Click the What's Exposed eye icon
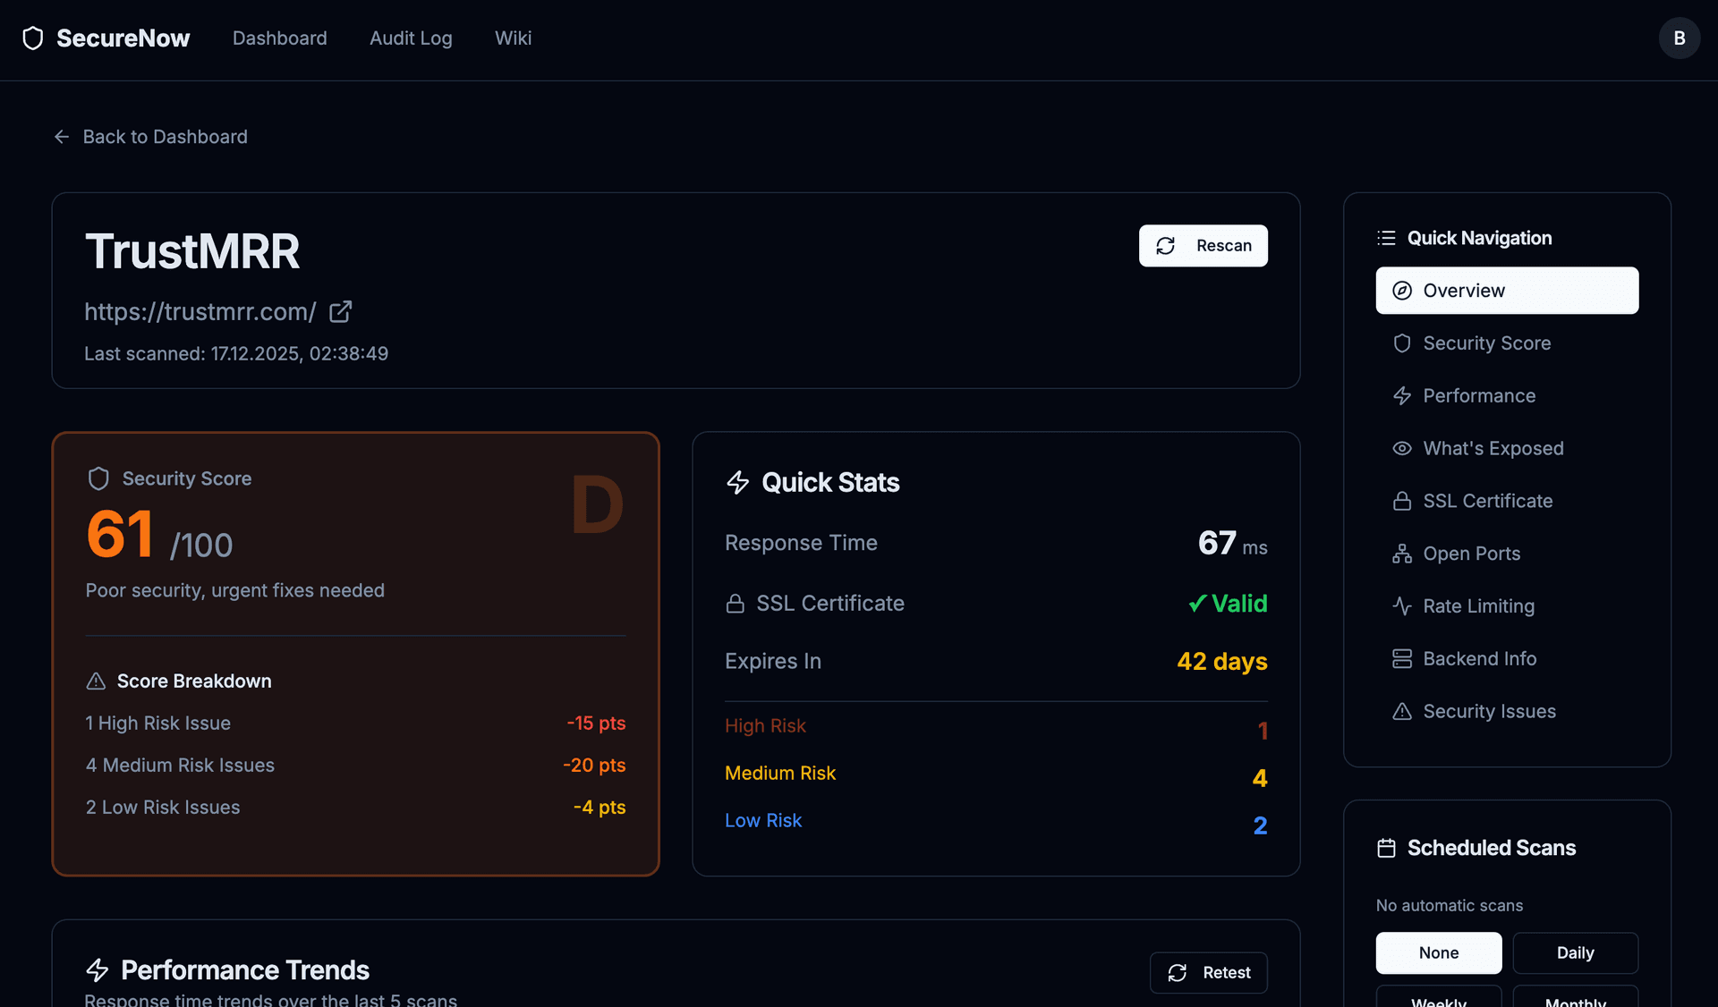 pyautogui.click(x=1402, y=448)
